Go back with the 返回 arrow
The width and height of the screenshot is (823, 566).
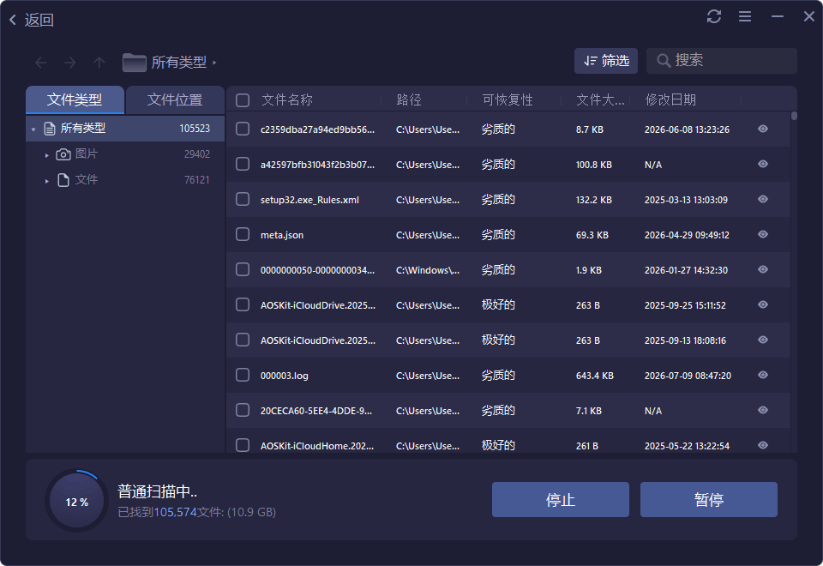coord(13,20)
